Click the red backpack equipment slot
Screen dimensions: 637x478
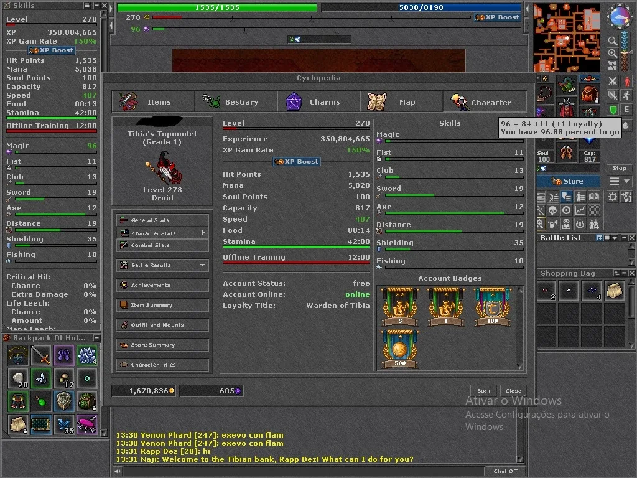point(589,93)
